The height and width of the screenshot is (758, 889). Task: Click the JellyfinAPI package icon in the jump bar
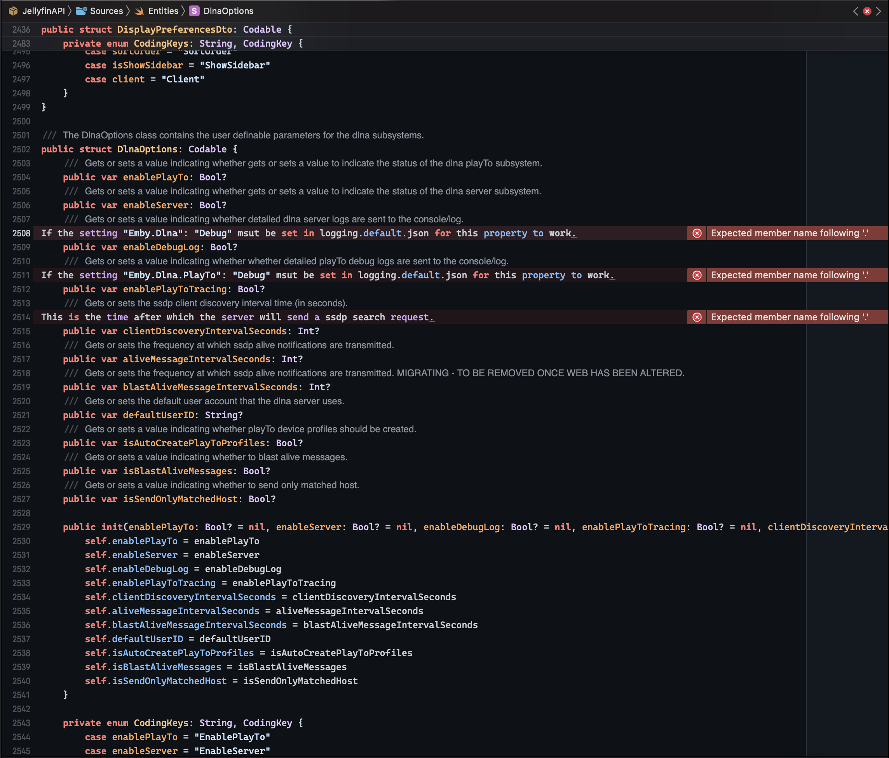pos(14,11)
